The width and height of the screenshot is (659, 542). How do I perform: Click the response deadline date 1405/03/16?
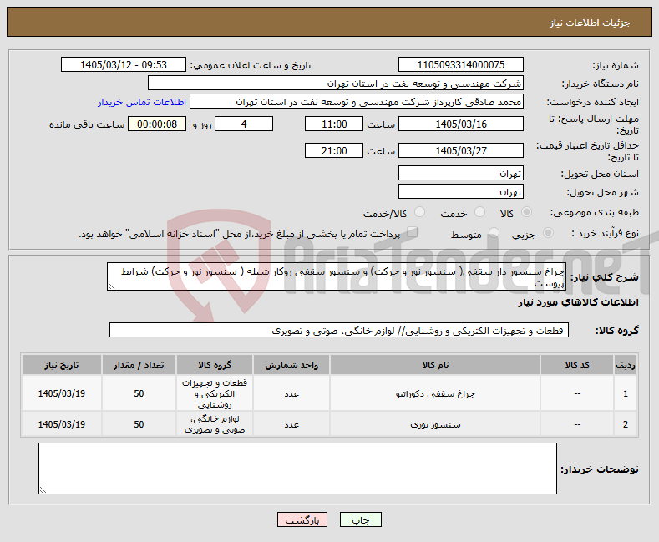460,124
